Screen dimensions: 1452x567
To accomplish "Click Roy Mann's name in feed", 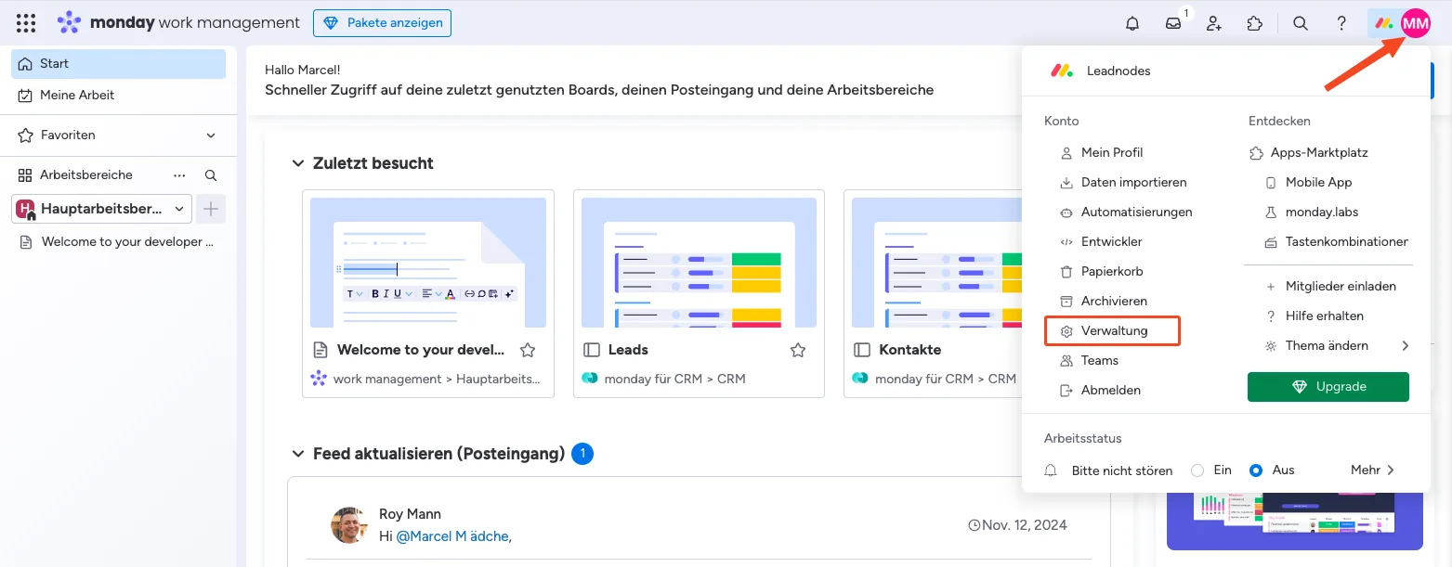I will coord(410,514).
